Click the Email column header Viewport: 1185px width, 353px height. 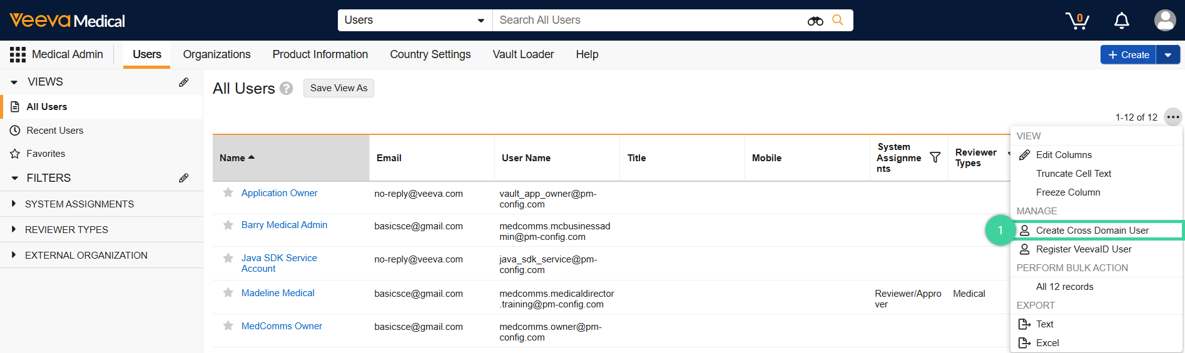pyautogui.click(x=432, y=158)
